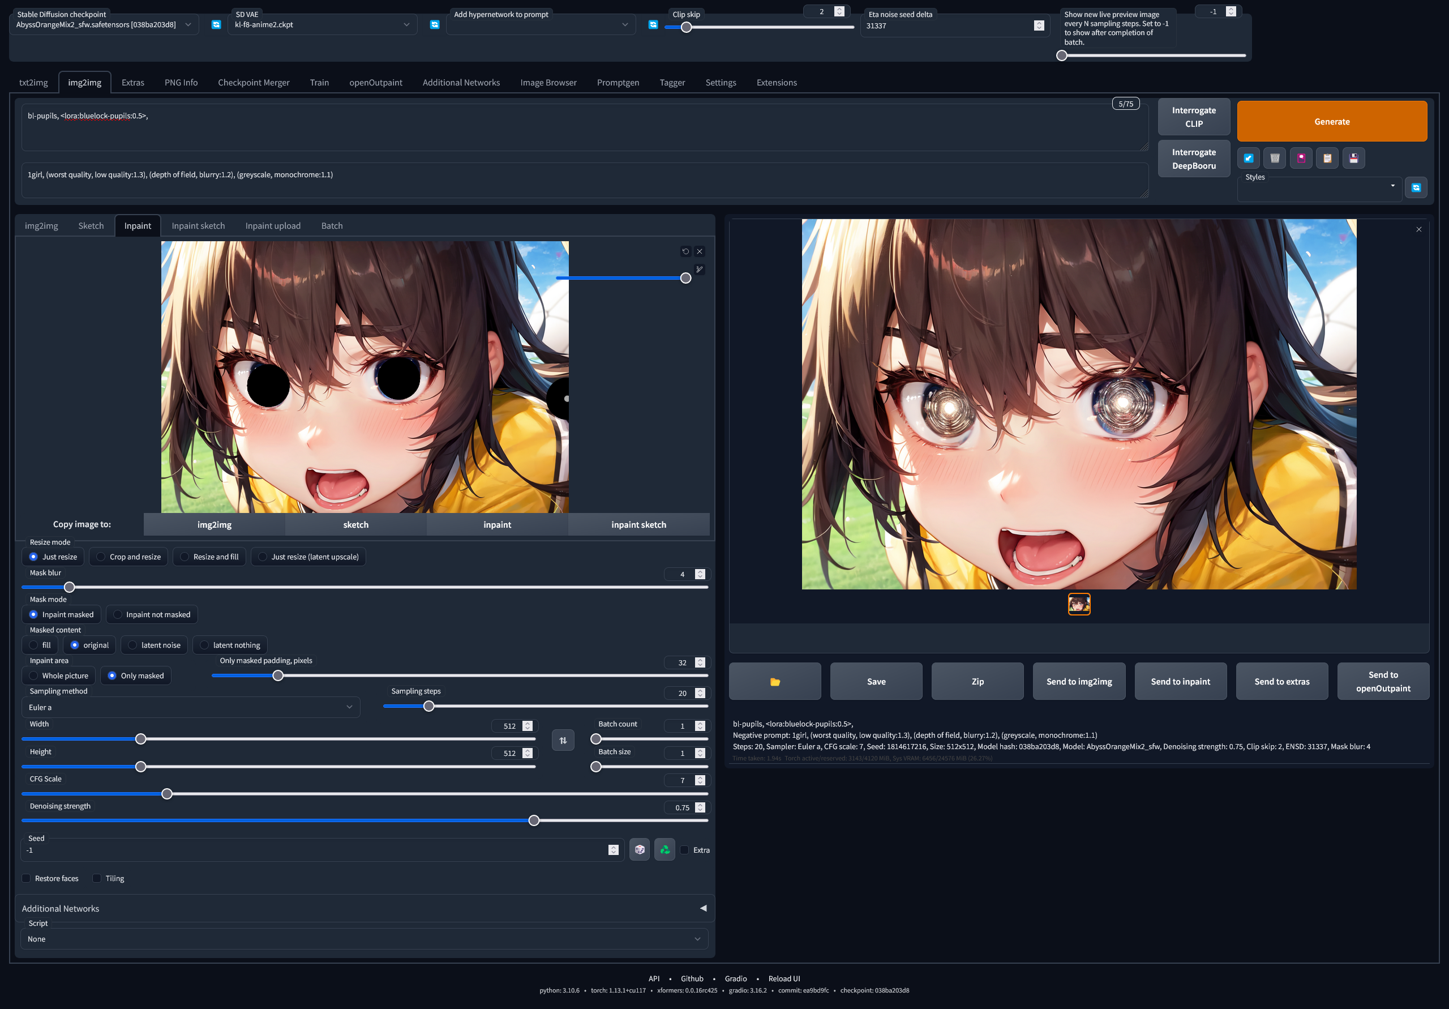Click the trash can clear prompt icon
The width and height of the screenshot is (1449, 1009).
coord(1274,158)
